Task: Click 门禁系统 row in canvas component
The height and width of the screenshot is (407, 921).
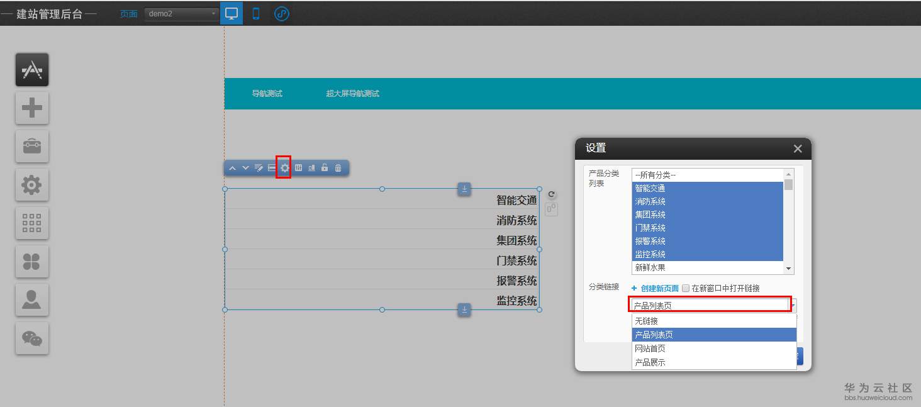Action: pyautogui.click(x=382, y=260)
